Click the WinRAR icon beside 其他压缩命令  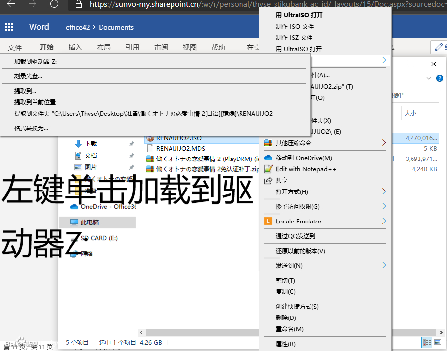(268, 143)
